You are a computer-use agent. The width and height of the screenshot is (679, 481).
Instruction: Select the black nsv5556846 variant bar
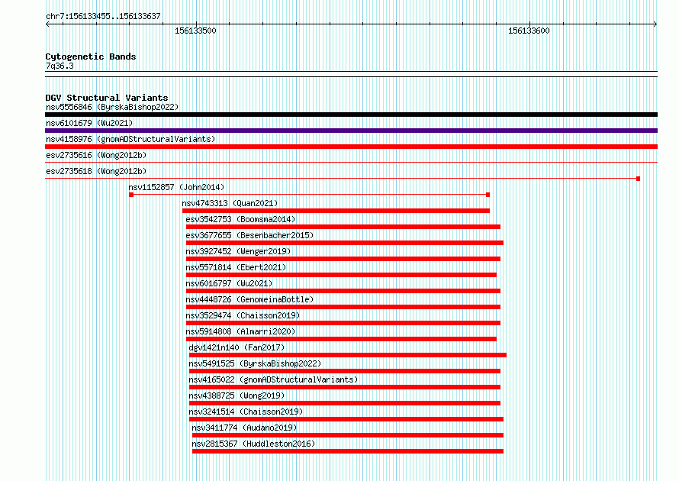pyautogui.click(x=351, y=115)
